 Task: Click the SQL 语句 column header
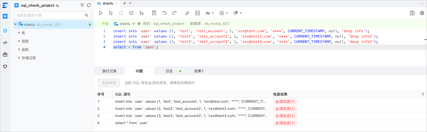tap(123, 94)
